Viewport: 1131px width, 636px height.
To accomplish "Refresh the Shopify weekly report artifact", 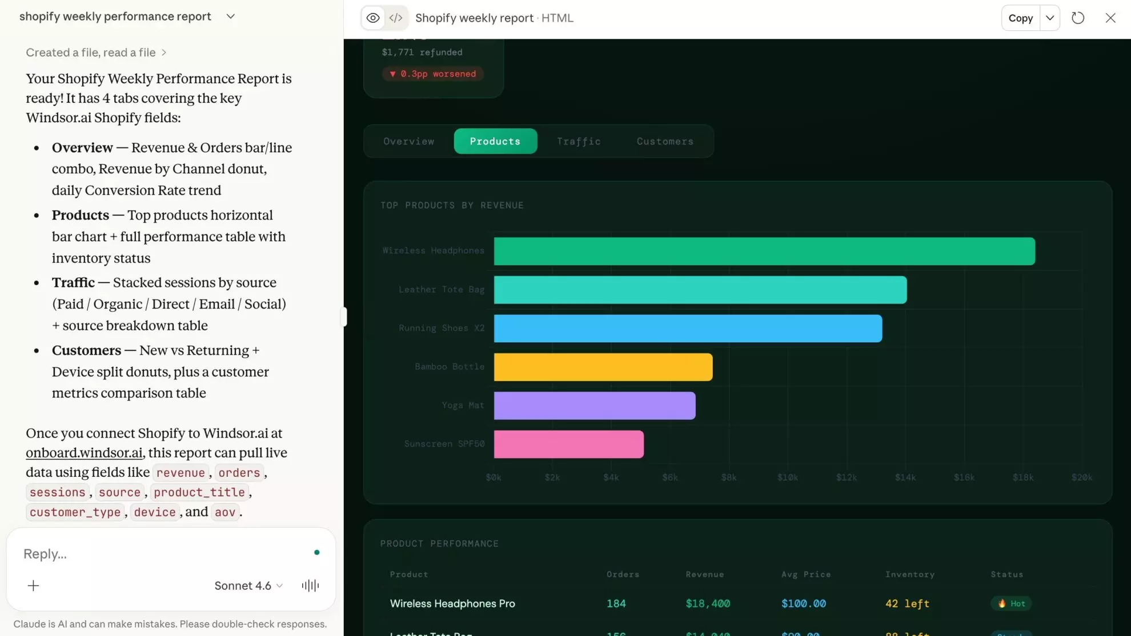I will coord(1078,18).
